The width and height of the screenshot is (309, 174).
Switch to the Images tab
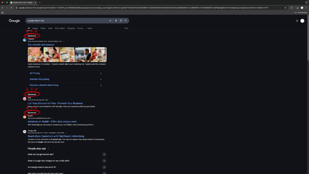(x=35, y=28)
